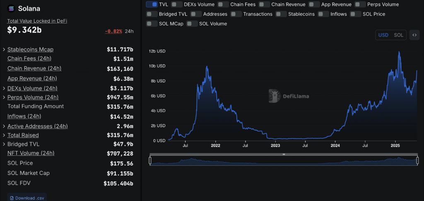Viewport: 424px width, 201px height.
Task: Click the 2025 label on the chart axis
Action: coord(395,145)
